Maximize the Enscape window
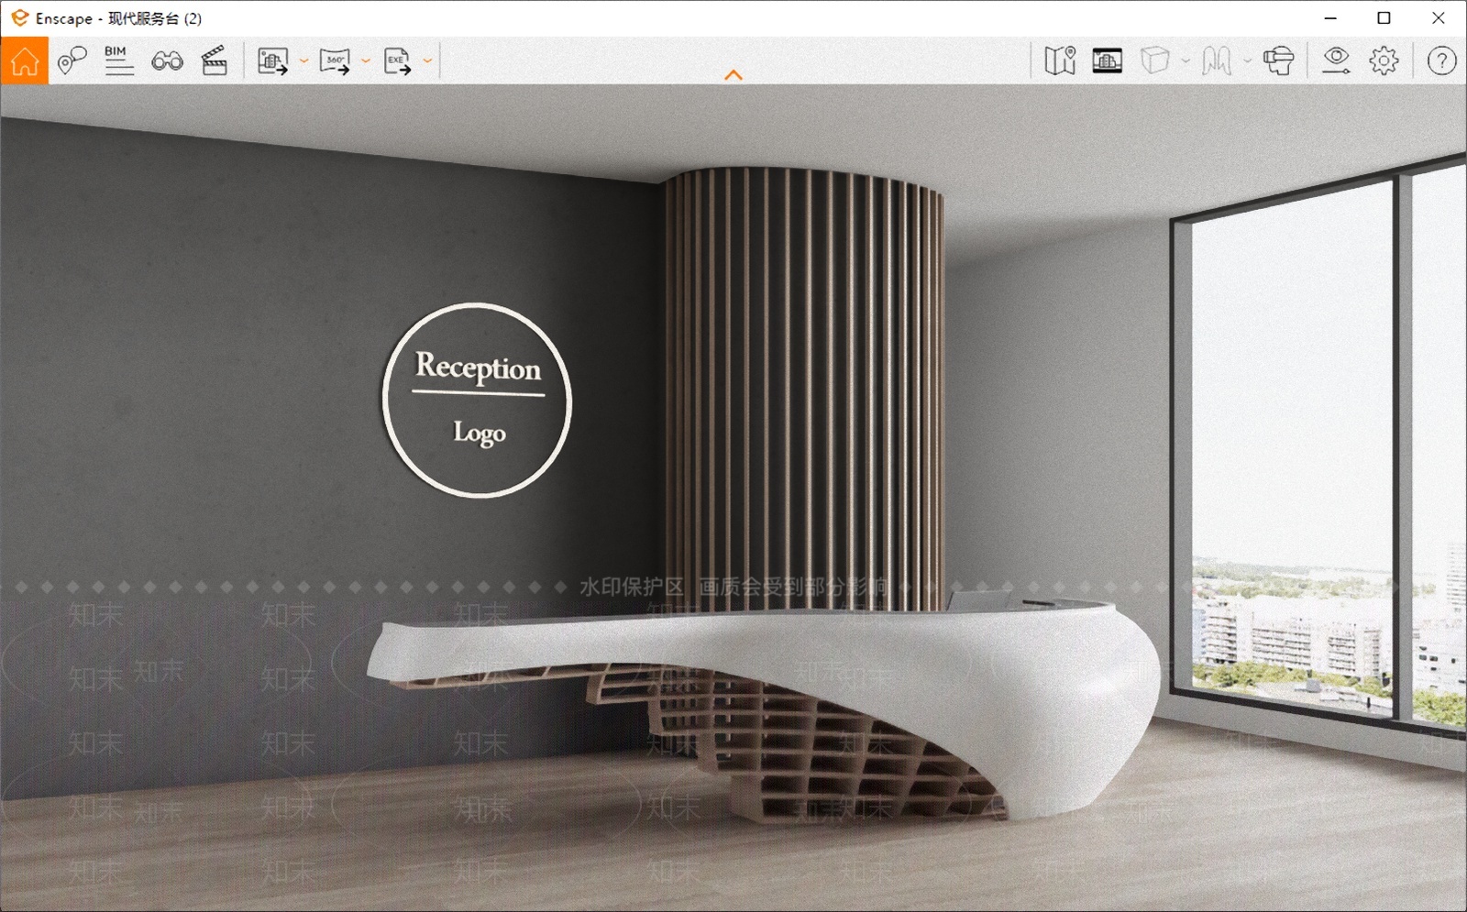 [x=1384, y=17]
